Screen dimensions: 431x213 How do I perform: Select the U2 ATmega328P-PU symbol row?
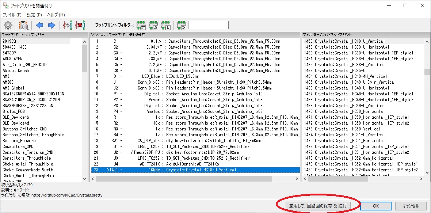[197, 152]
